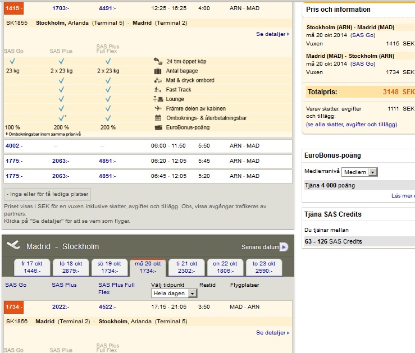Click the EuroBonus-poäng card icon

tap(157, 127)
